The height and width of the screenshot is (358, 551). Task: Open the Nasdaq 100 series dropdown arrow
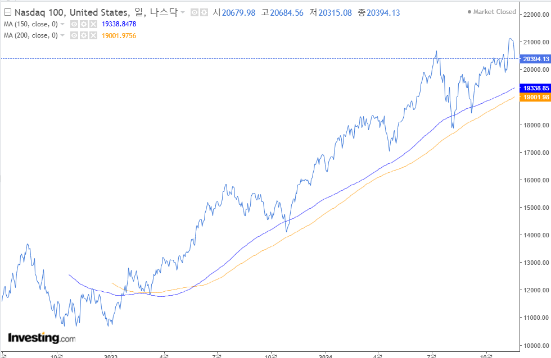pos(183,12)
